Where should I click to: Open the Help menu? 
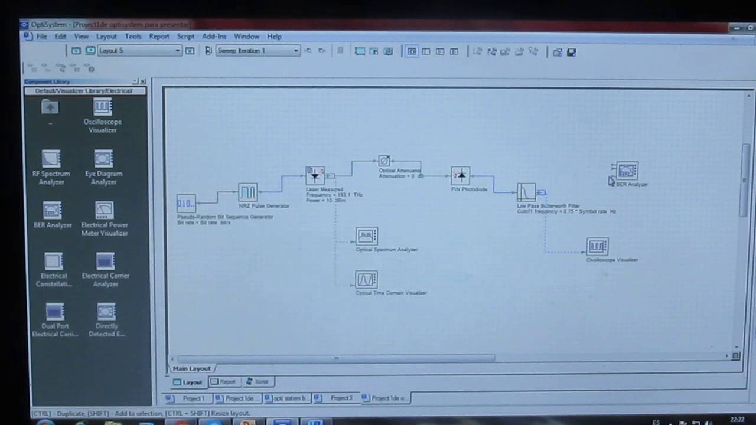click(x=274, y=37)
